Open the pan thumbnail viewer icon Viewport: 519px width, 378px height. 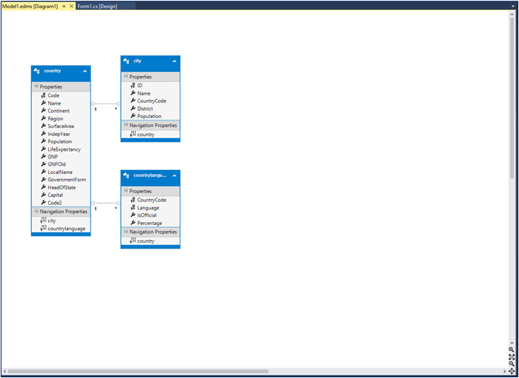[x=511, y=371]
